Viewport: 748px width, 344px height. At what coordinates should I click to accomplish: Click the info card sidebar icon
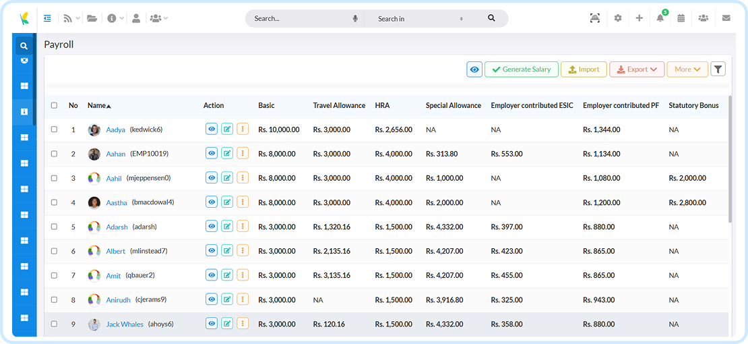pyautogui.click(x=24, y=111)
